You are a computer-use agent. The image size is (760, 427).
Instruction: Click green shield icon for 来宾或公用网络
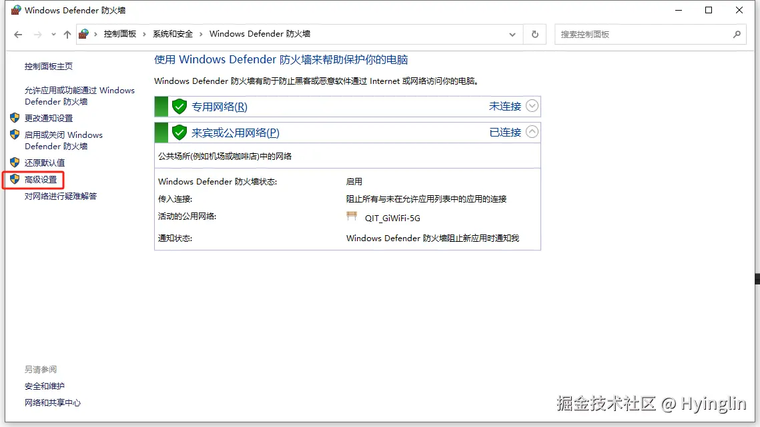point(179,132)
